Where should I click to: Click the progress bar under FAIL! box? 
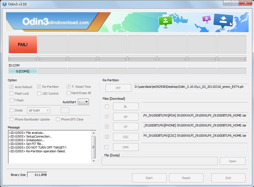click(23, 59)
